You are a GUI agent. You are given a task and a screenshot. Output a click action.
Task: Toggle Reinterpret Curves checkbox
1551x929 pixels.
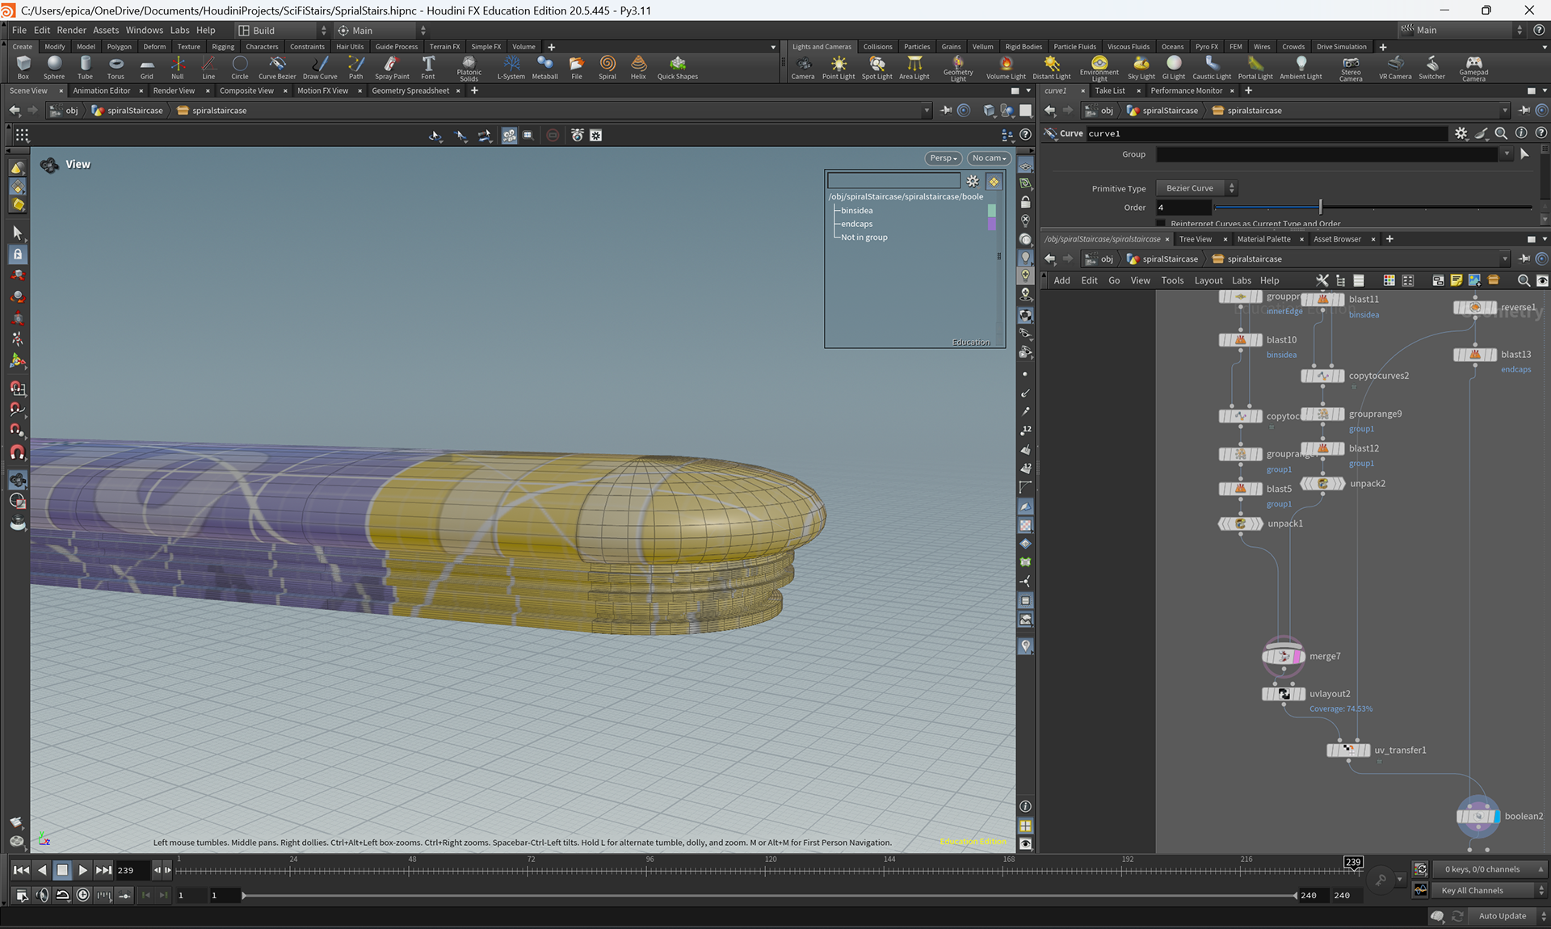[1161, 224]
